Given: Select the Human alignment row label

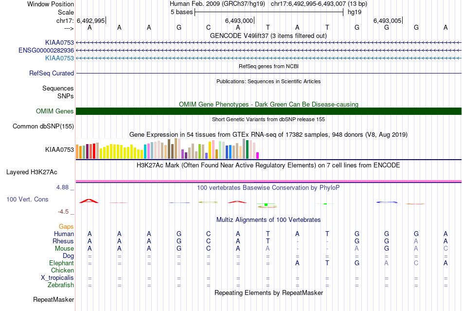Looking at the screenshot, I should pyautogui.click(x=64, y=234).
